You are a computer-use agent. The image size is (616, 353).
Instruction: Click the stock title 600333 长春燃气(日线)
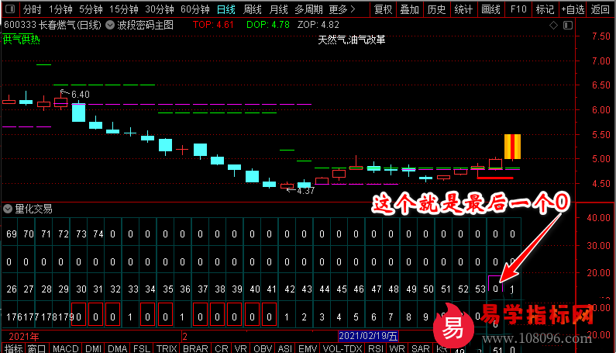pos(53,25)
